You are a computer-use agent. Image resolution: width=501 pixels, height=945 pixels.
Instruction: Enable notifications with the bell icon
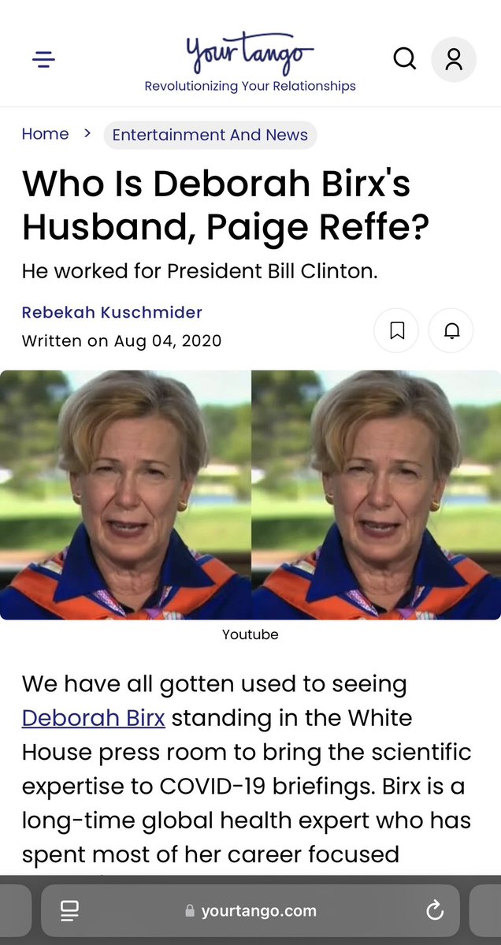pyautogui.click(x=451, y=330)
